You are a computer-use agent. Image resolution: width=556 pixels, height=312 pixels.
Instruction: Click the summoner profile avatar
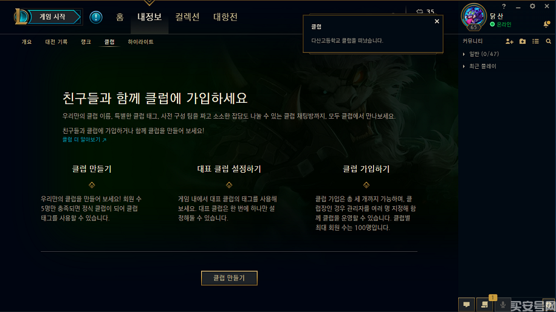tap(474, 16)
